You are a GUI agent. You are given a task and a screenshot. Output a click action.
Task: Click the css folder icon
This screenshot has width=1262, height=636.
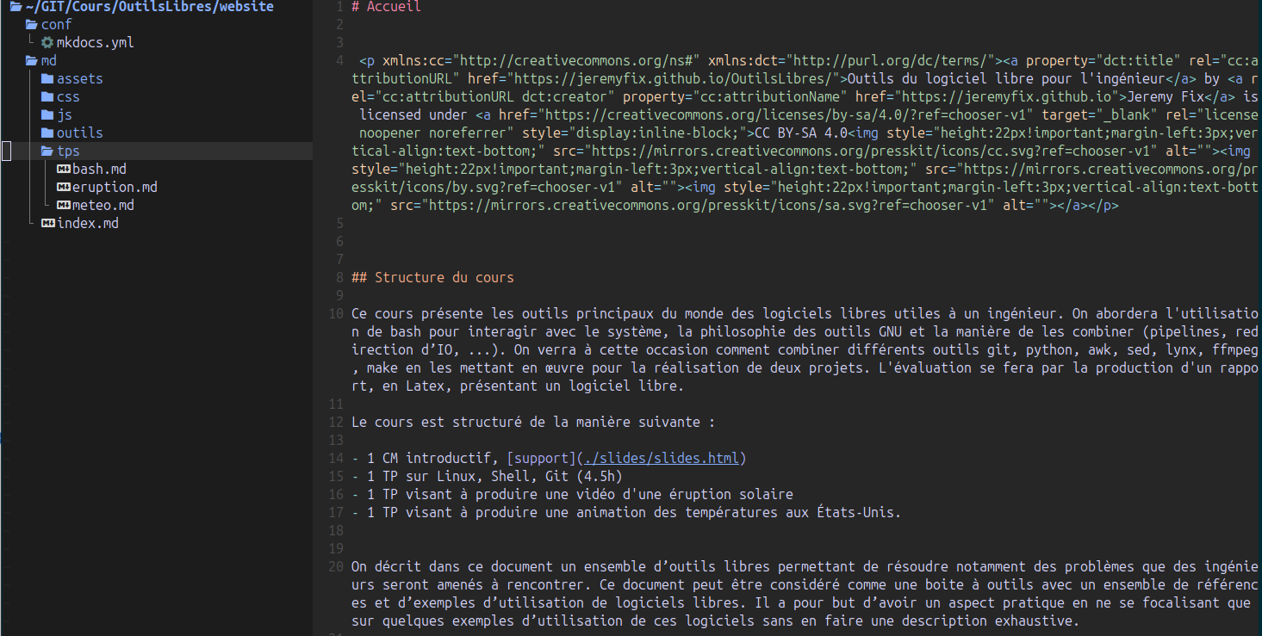point(47,97)
